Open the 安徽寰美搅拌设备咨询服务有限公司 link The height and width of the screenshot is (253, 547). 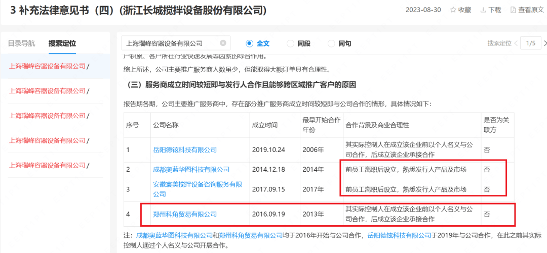pyautogui.click(x=198, y=189)
